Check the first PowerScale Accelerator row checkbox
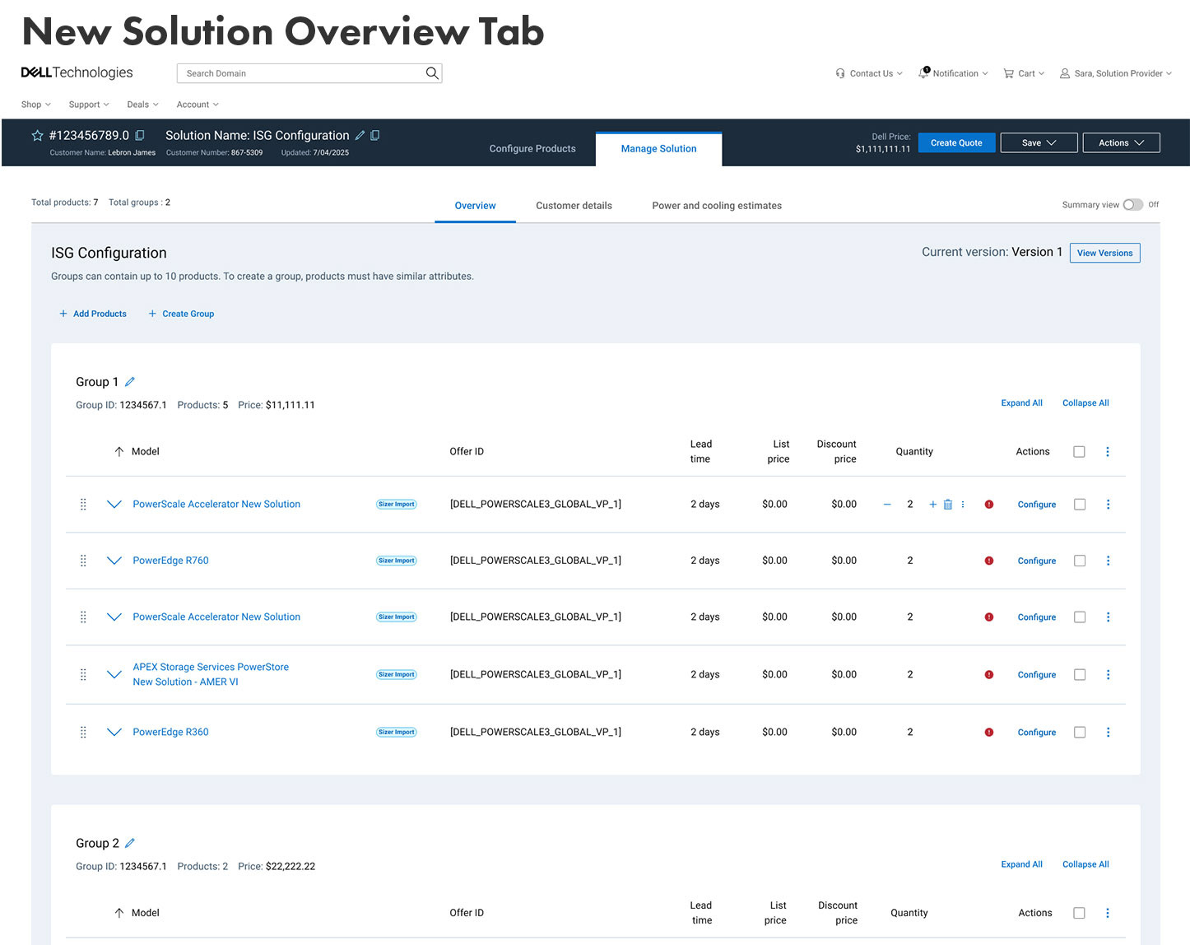The height and width of the screenshot is (945, 1190). pyautogui.click(x=1080, y=505)
